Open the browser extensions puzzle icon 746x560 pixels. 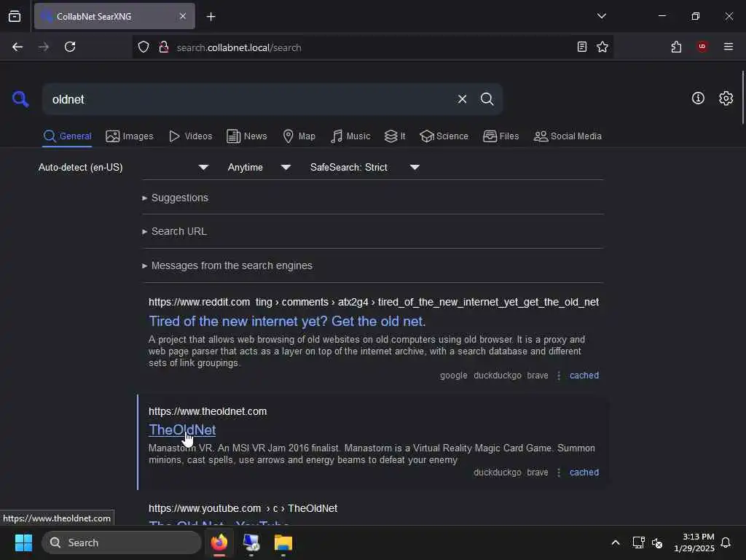(676, 47)
